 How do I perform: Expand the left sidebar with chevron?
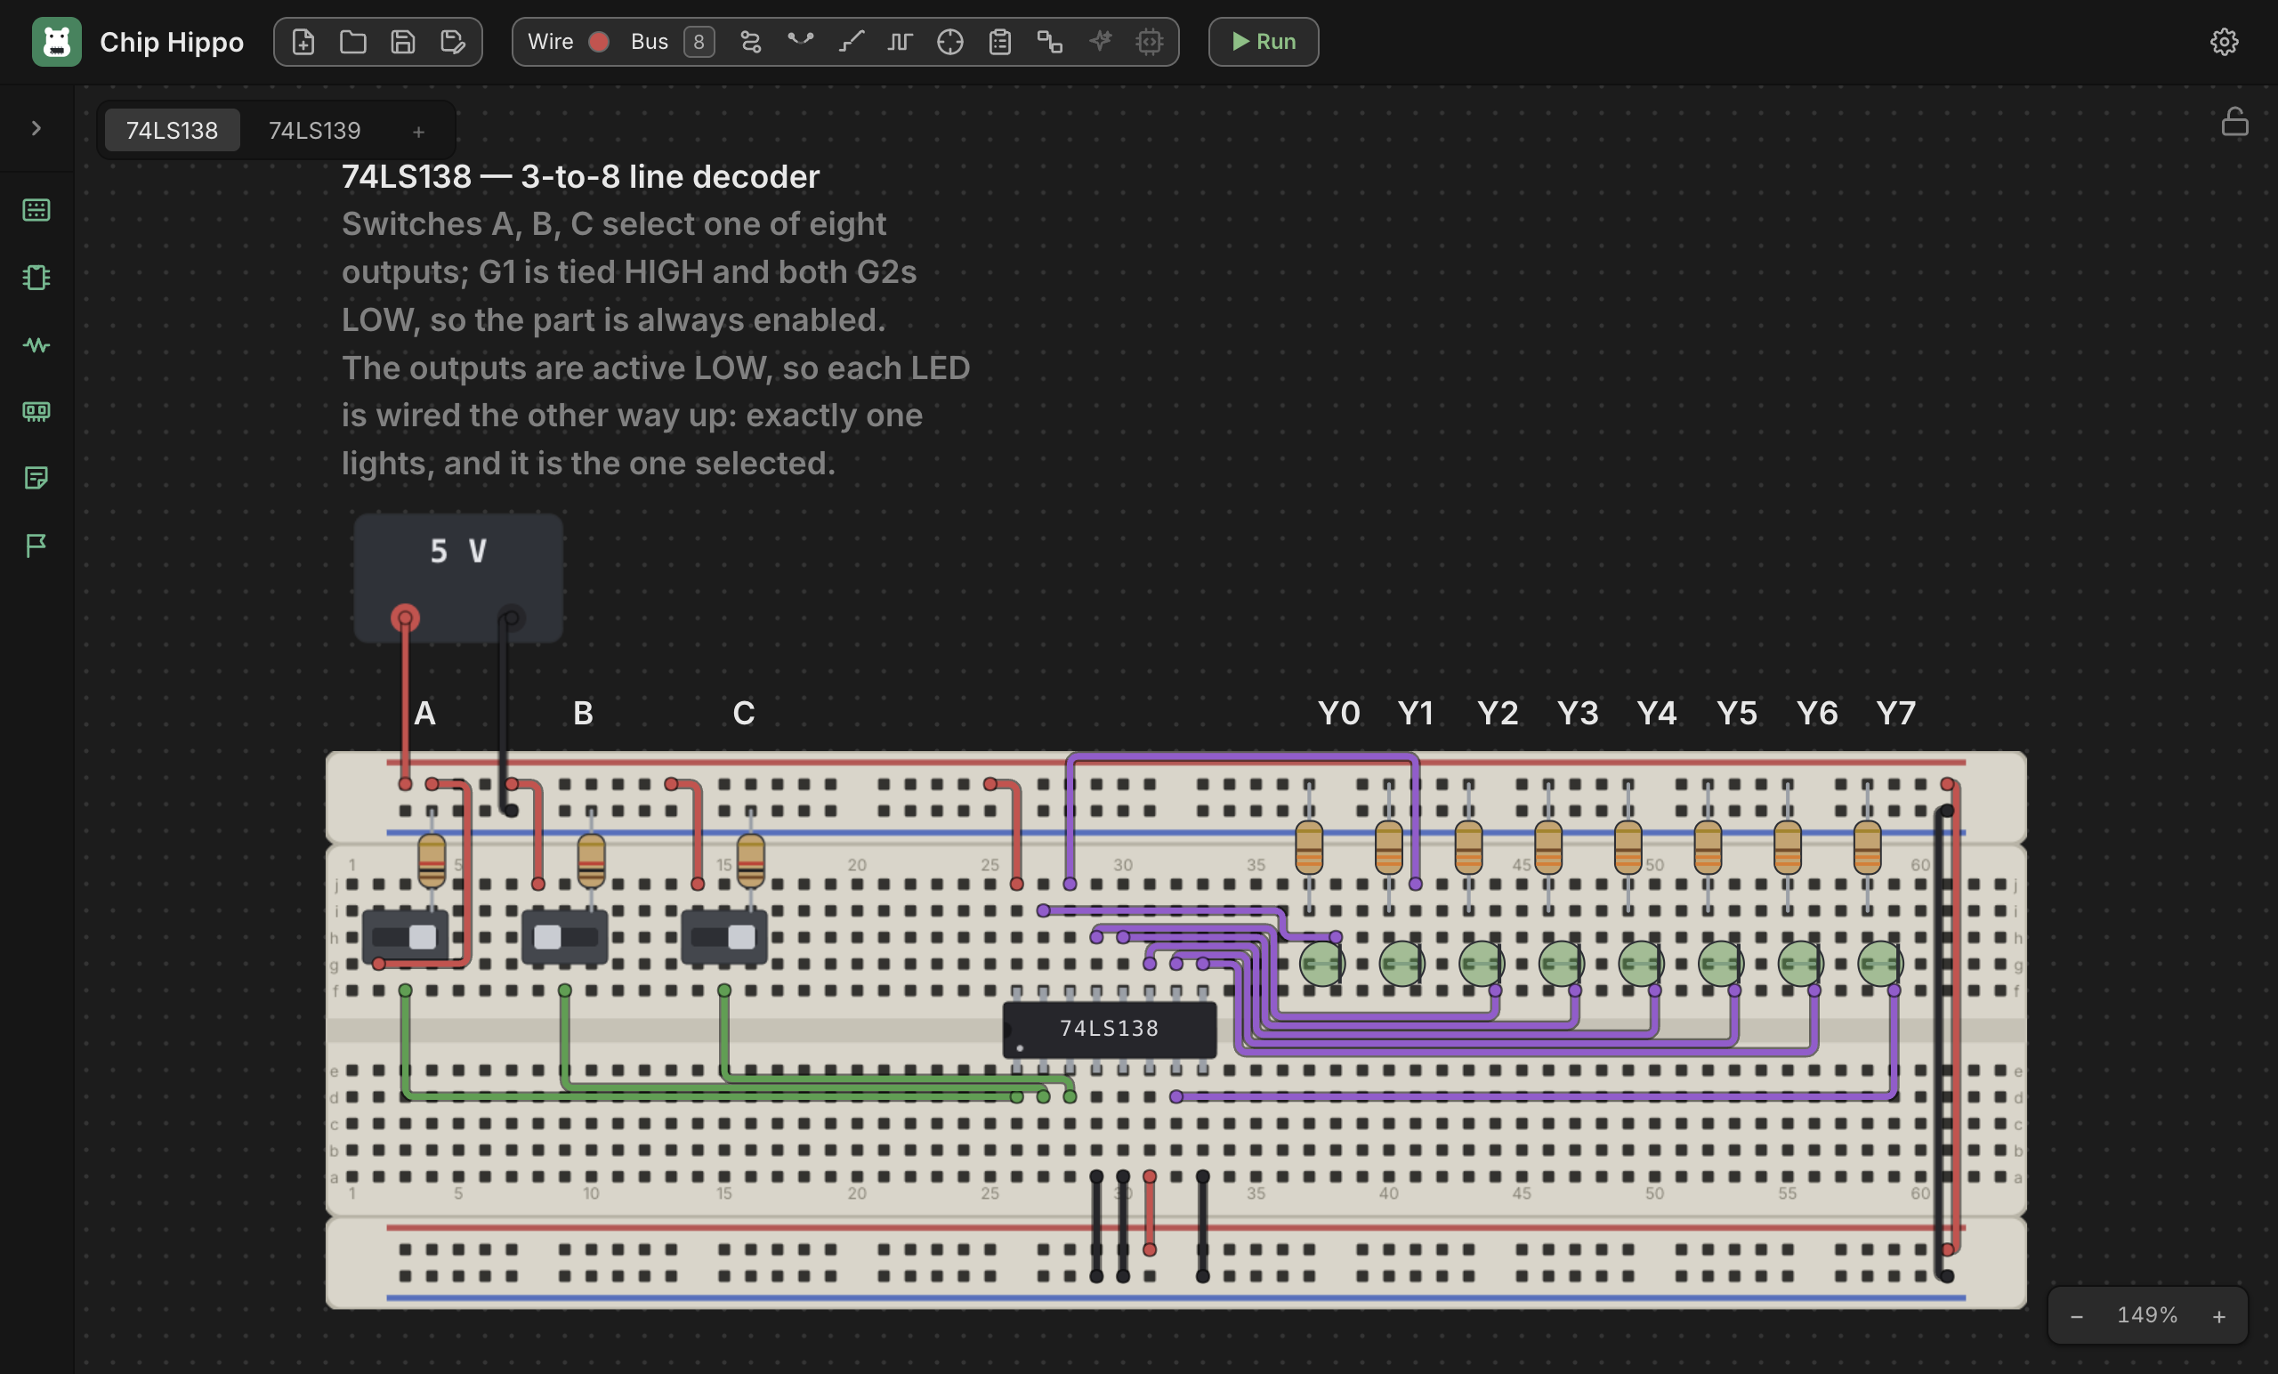[36, 128]
